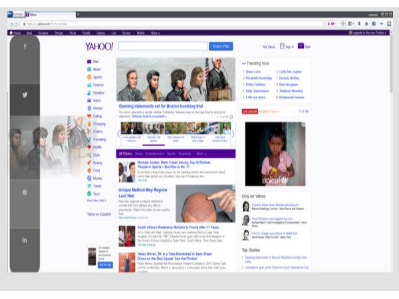This screenshot has height=299, width=399.
Task: Click the Movies icon in sidebar
Action: tap(89, 178)
